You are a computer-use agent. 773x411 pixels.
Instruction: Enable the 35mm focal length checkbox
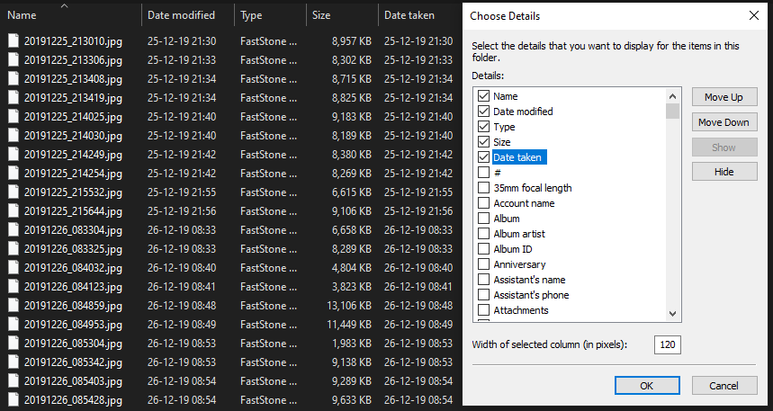483,188
